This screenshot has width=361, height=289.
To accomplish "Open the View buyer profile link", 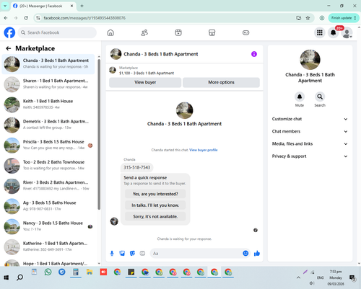I will pos(204,150).
